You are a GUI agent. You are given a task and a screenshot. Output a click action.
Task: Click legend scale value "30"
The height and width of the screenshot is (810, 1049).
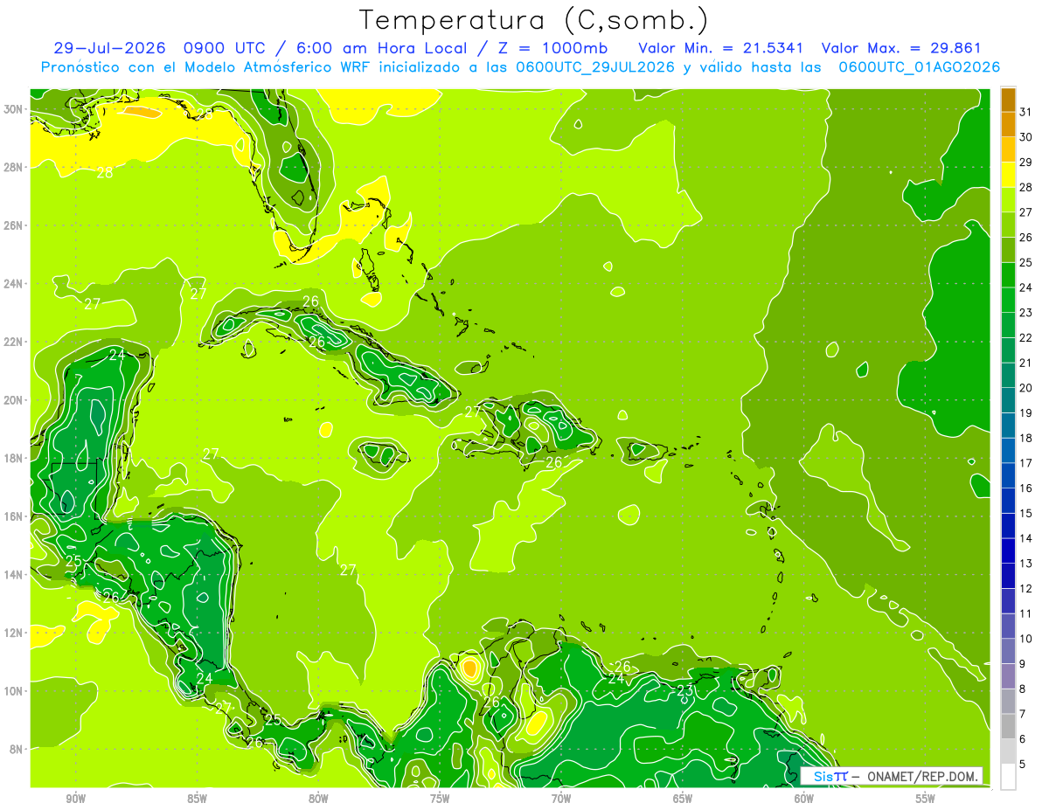click(x=1026, y=136)
